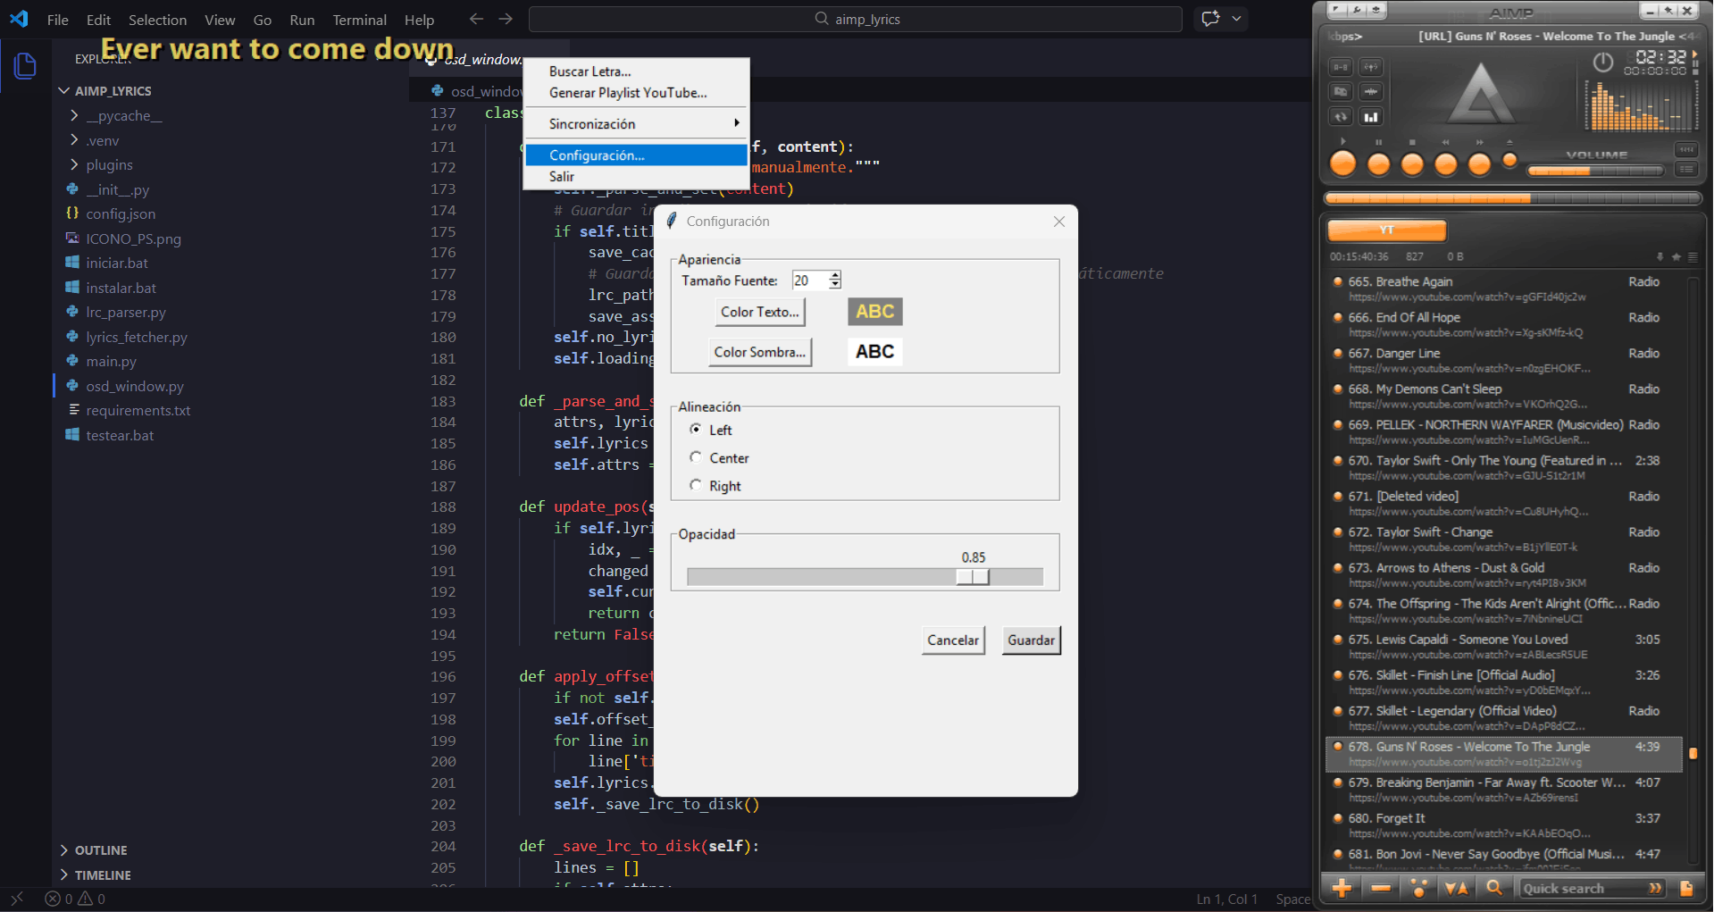Open the playlist sort arrows button
This screenshot has height=912, width=1714.
coord(1456,888)
